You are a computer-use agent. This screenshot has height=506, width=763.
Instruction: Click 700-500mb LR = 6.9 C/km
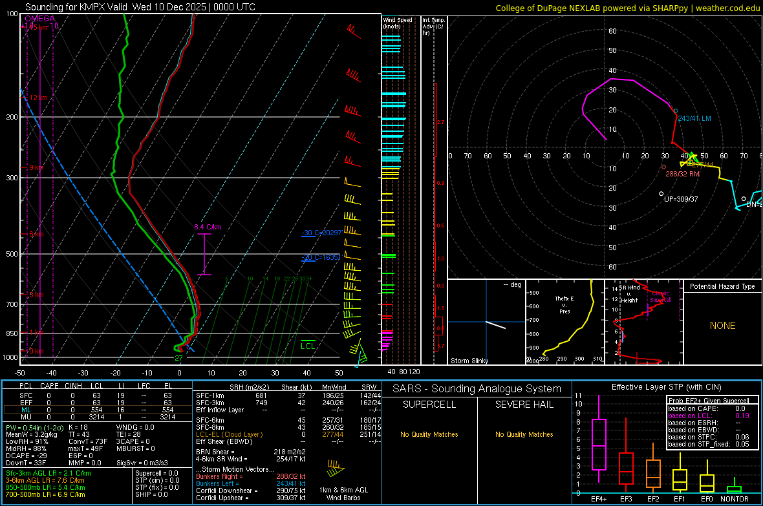point(45,495)
